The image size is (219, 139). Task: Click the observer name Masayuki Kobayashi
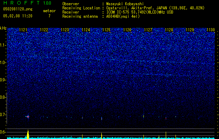[125, 4]
